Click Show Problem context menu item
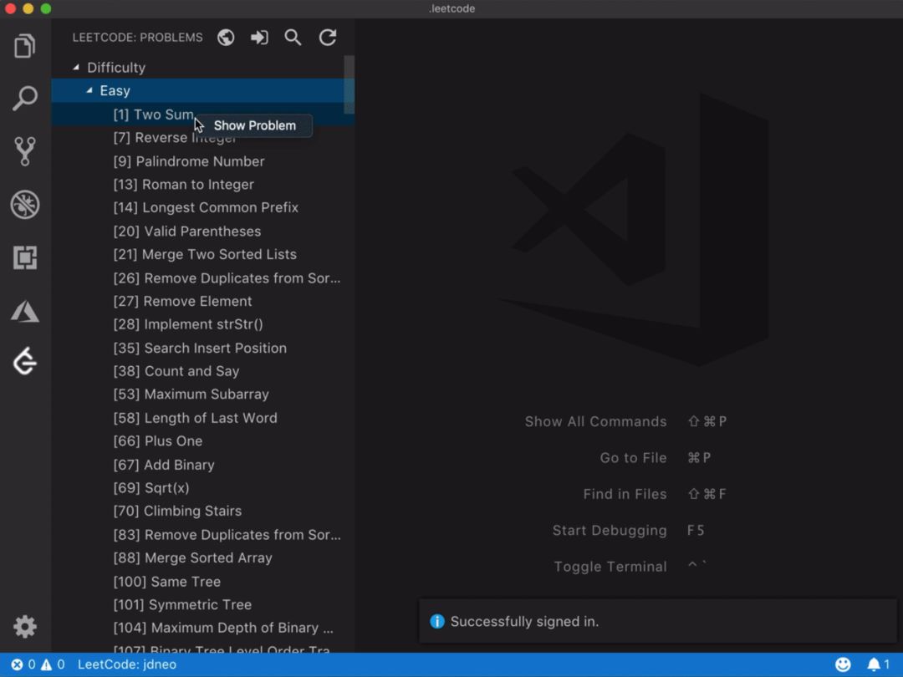 tap(254, 125)
